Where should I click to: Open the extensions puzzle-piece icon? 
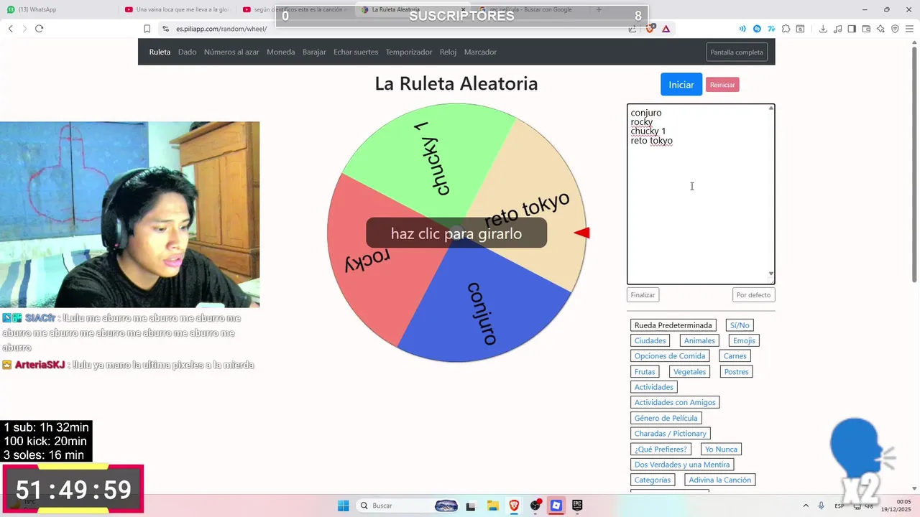point(786,29)
